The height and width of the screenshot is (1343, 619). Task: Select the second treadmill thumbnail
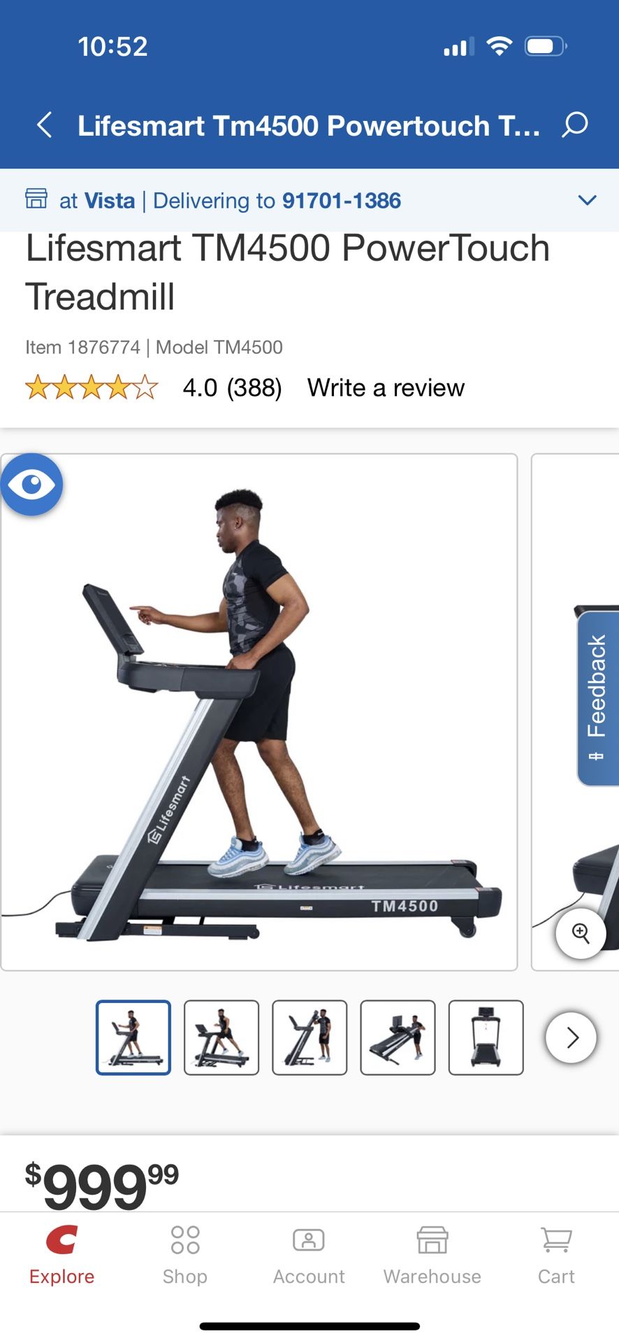point(221,1037)
